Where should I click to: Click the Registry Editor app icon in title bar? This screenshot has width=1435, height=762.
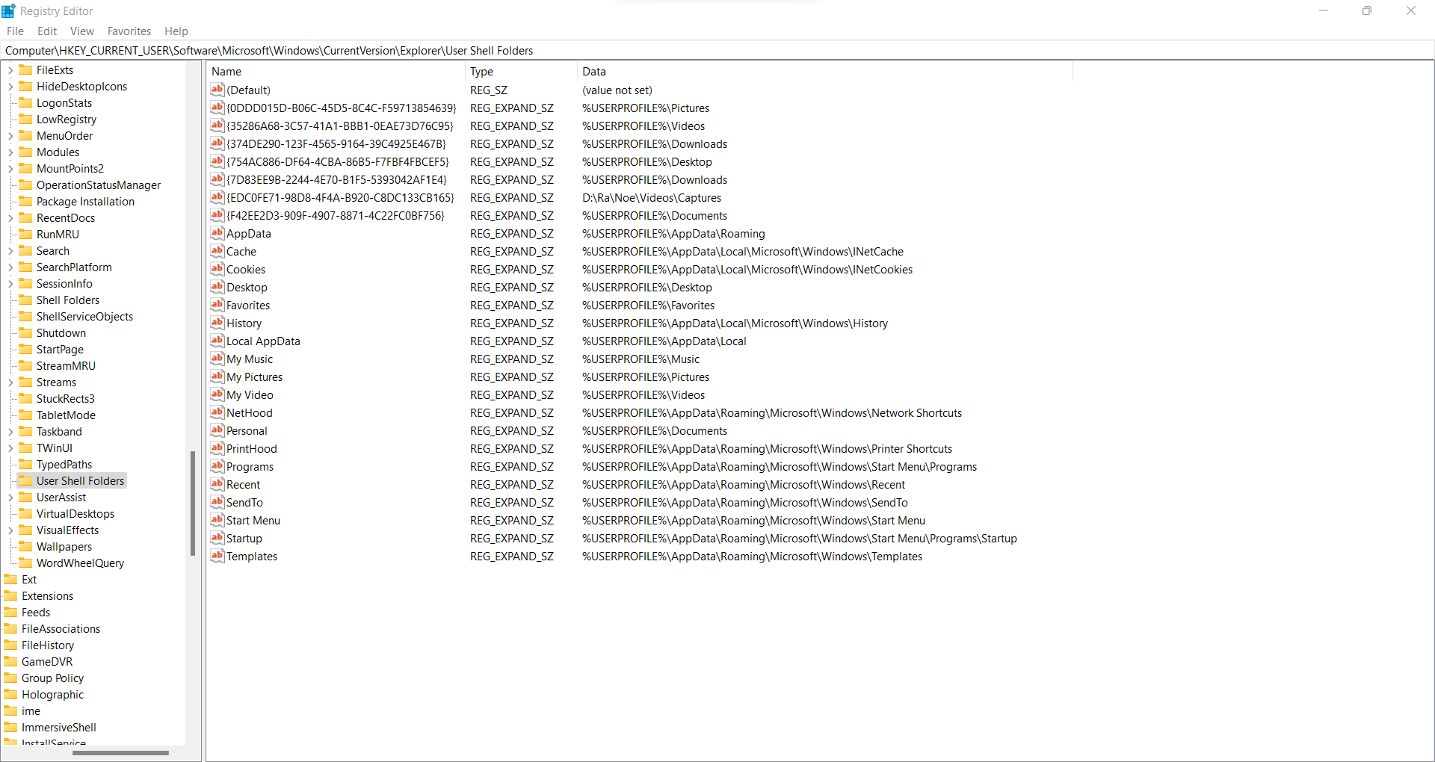(x=9, y=10)
